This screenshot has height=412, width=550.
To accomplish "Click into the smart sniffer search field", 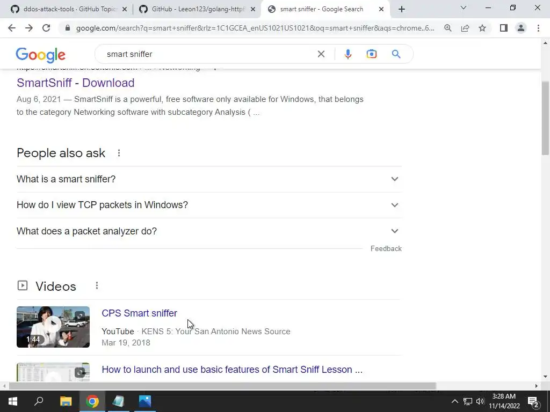I will [x=207, y=54].
